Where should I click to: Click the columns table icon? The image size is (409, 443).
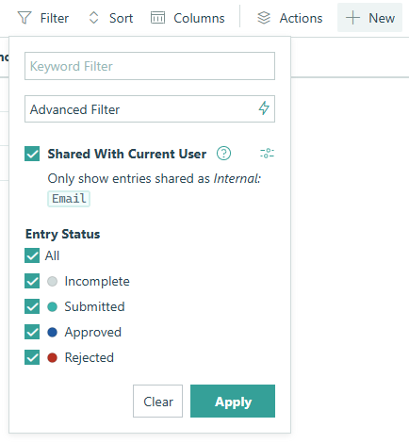[157, 18]
